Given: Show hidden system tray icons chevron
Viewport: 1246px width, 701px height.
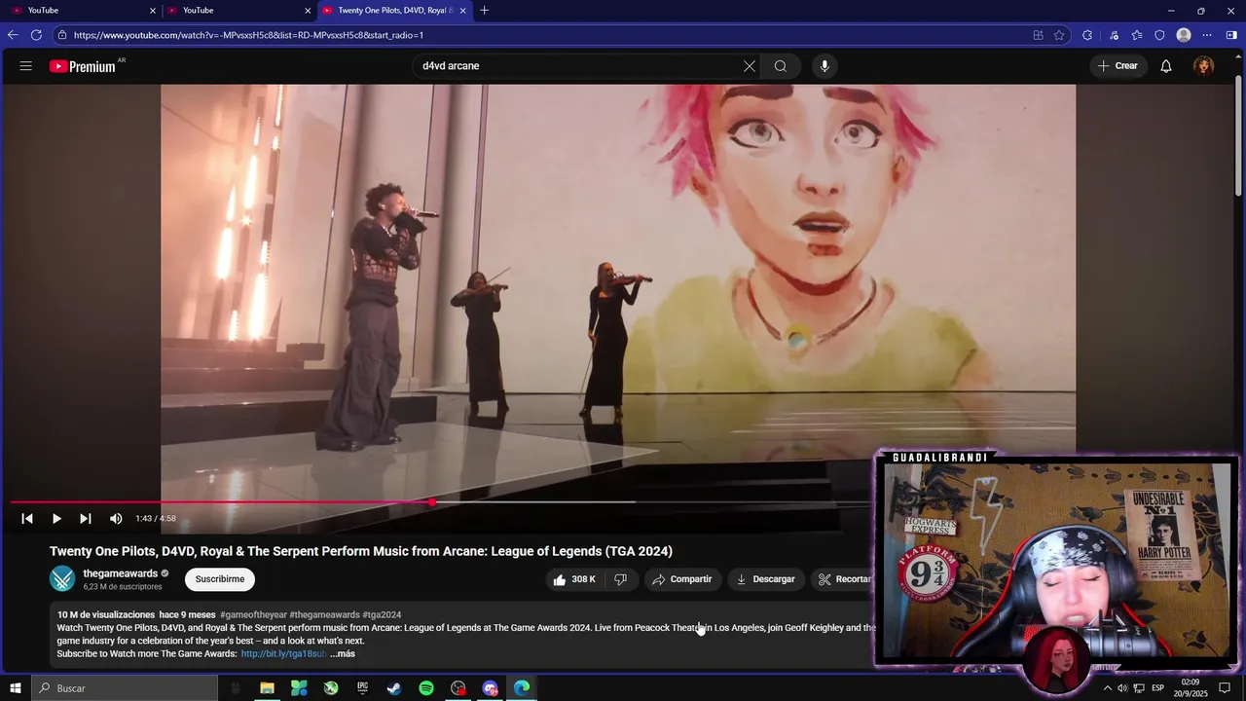Looking at the screenshot, I should (1107, 688).
